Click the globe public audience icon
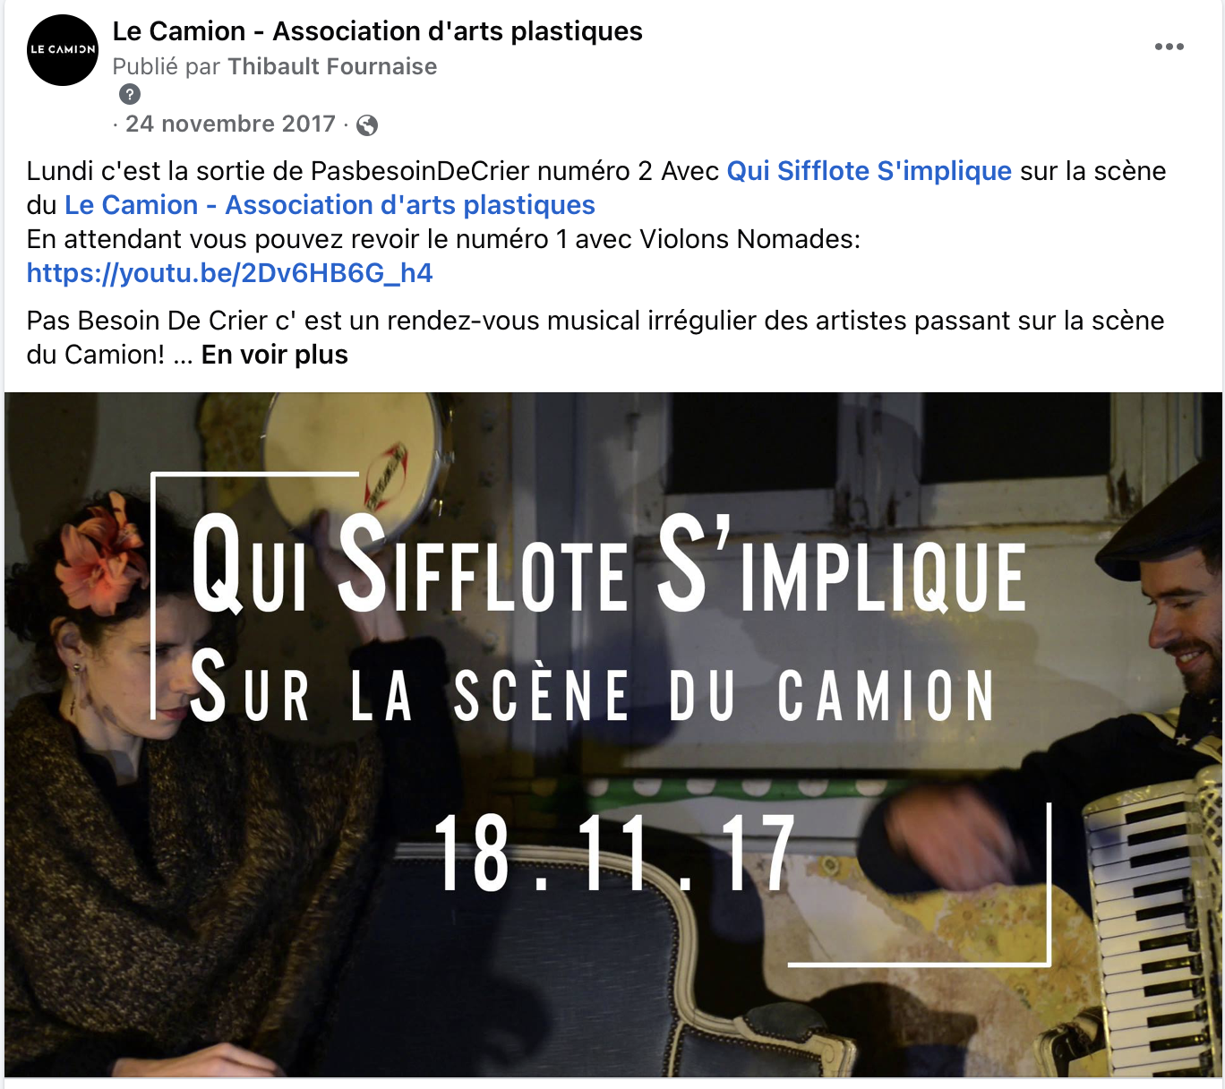The image size is (1225, 1089). [x=366, y=125]
